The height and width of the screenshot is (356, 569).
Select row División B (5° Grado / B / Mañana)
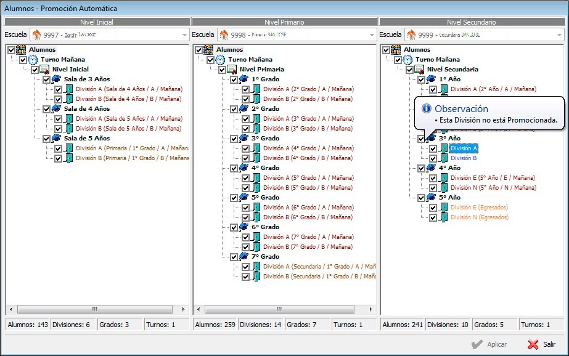coord(308,187)
